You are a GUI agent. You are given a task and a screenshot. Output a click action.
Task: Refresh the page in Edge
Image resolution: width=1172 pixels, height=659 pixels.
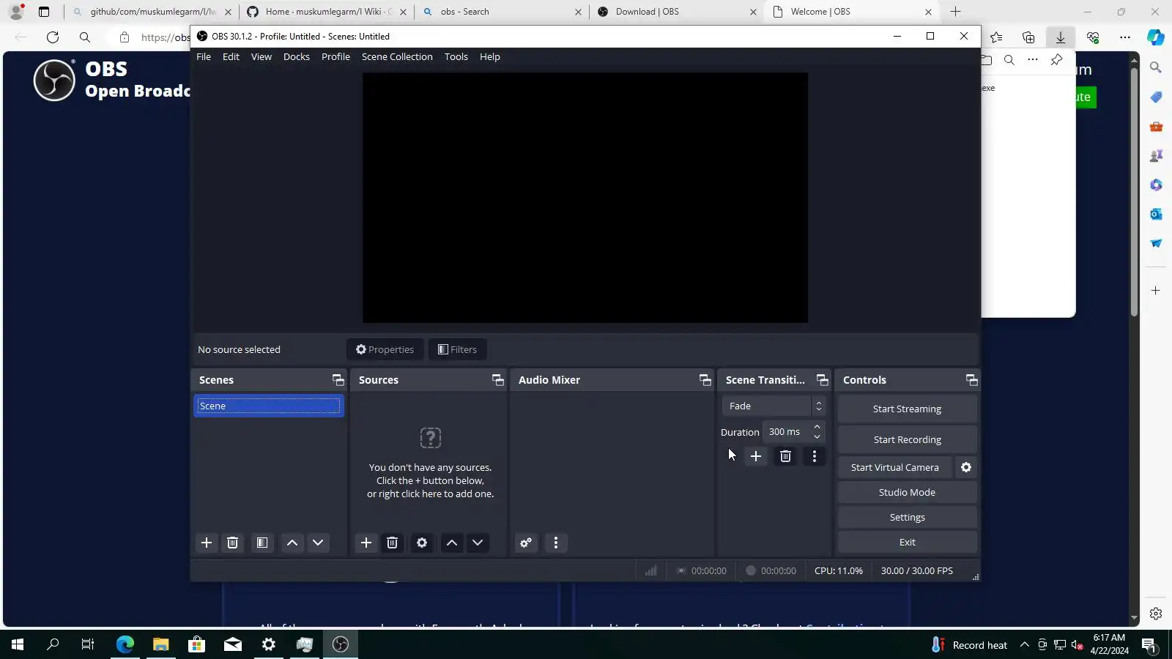point(53,37)
